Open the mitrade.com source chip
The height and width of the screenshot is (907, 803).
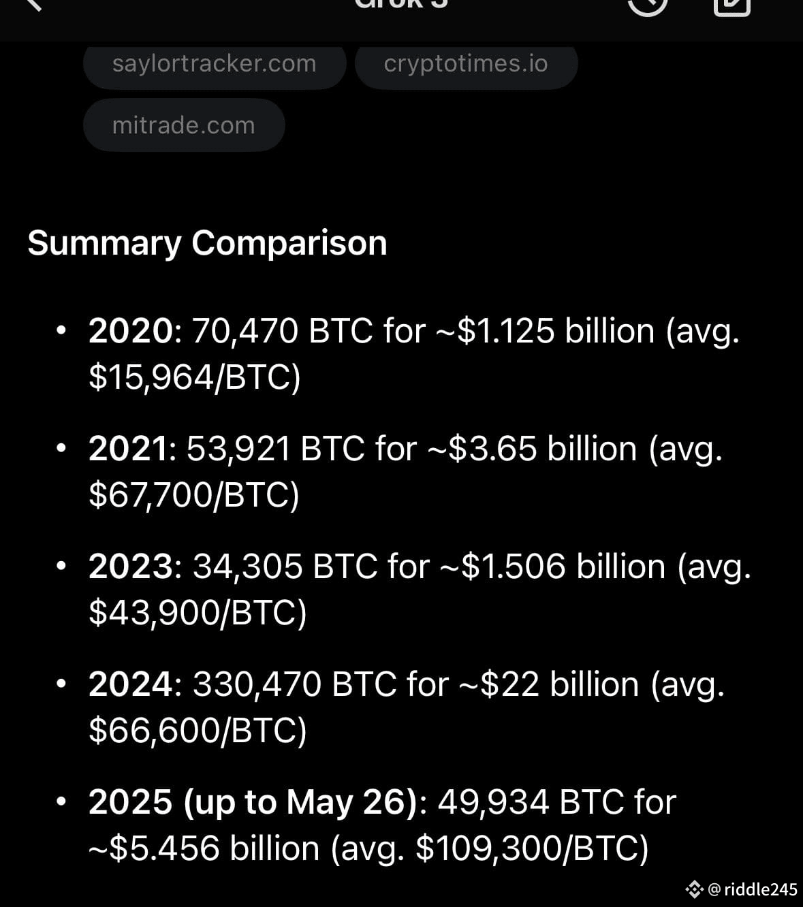[x=184, y=125]
